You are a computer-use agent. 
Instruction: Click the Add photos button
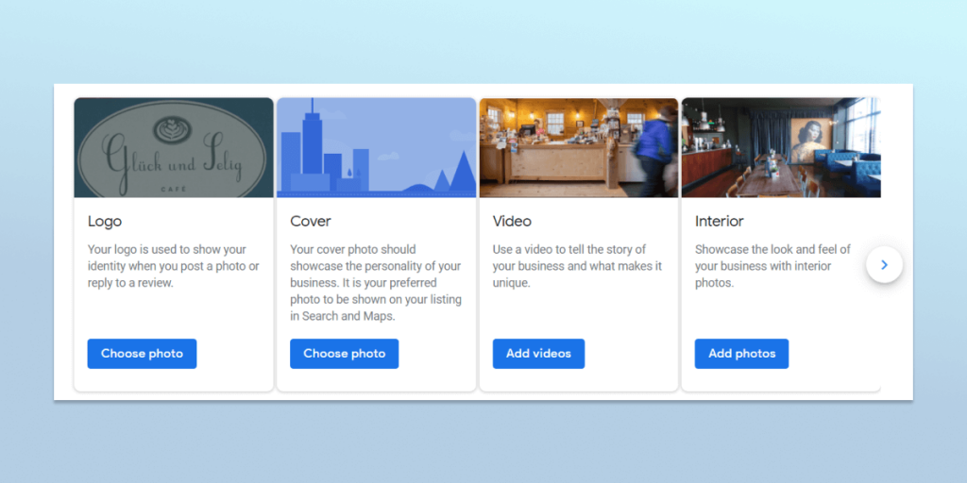point(741,354)
